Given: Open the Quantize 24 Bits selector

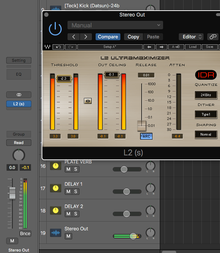Looking at the screenshot, I should (x=206, y=95).
